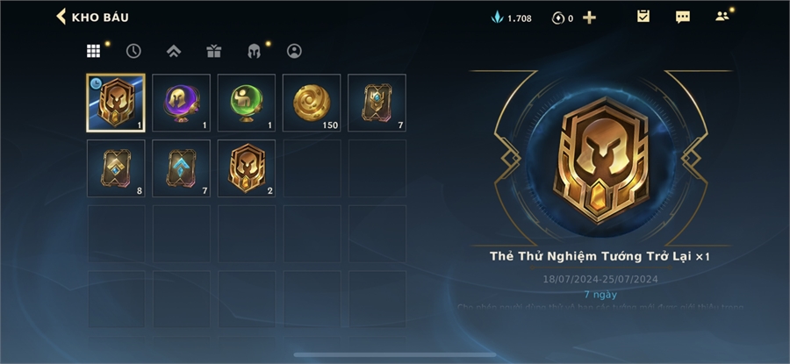
Task: Select the green orb emote item
Action: point(247,103)
